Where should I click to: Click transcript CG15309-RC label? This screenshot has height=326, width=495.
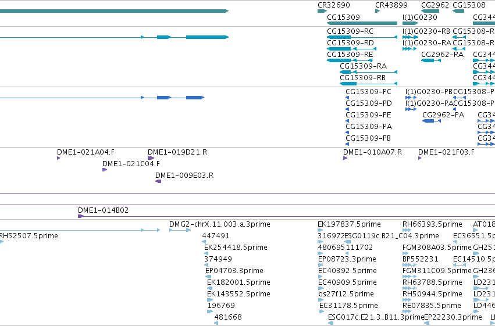(350, 31)
